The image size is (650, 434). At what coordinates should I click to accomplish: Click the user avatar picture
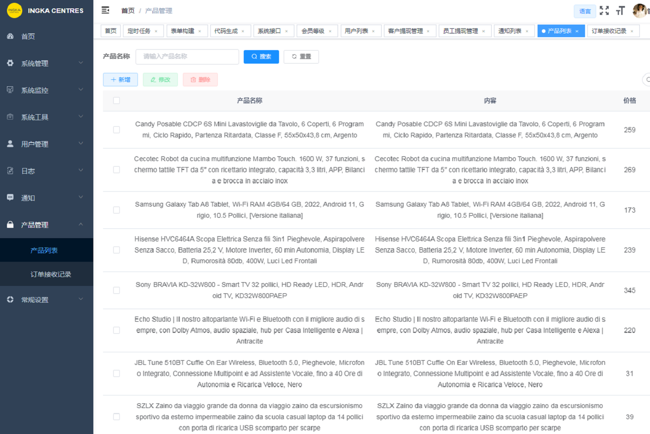pos(640,10)
